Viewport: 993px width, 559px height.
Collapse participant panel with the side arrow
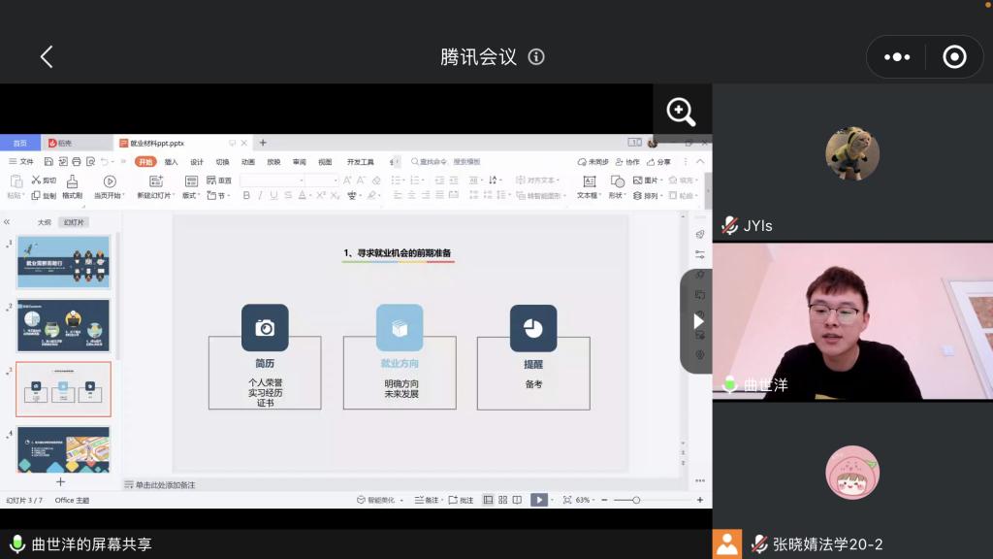coord(697,321)
